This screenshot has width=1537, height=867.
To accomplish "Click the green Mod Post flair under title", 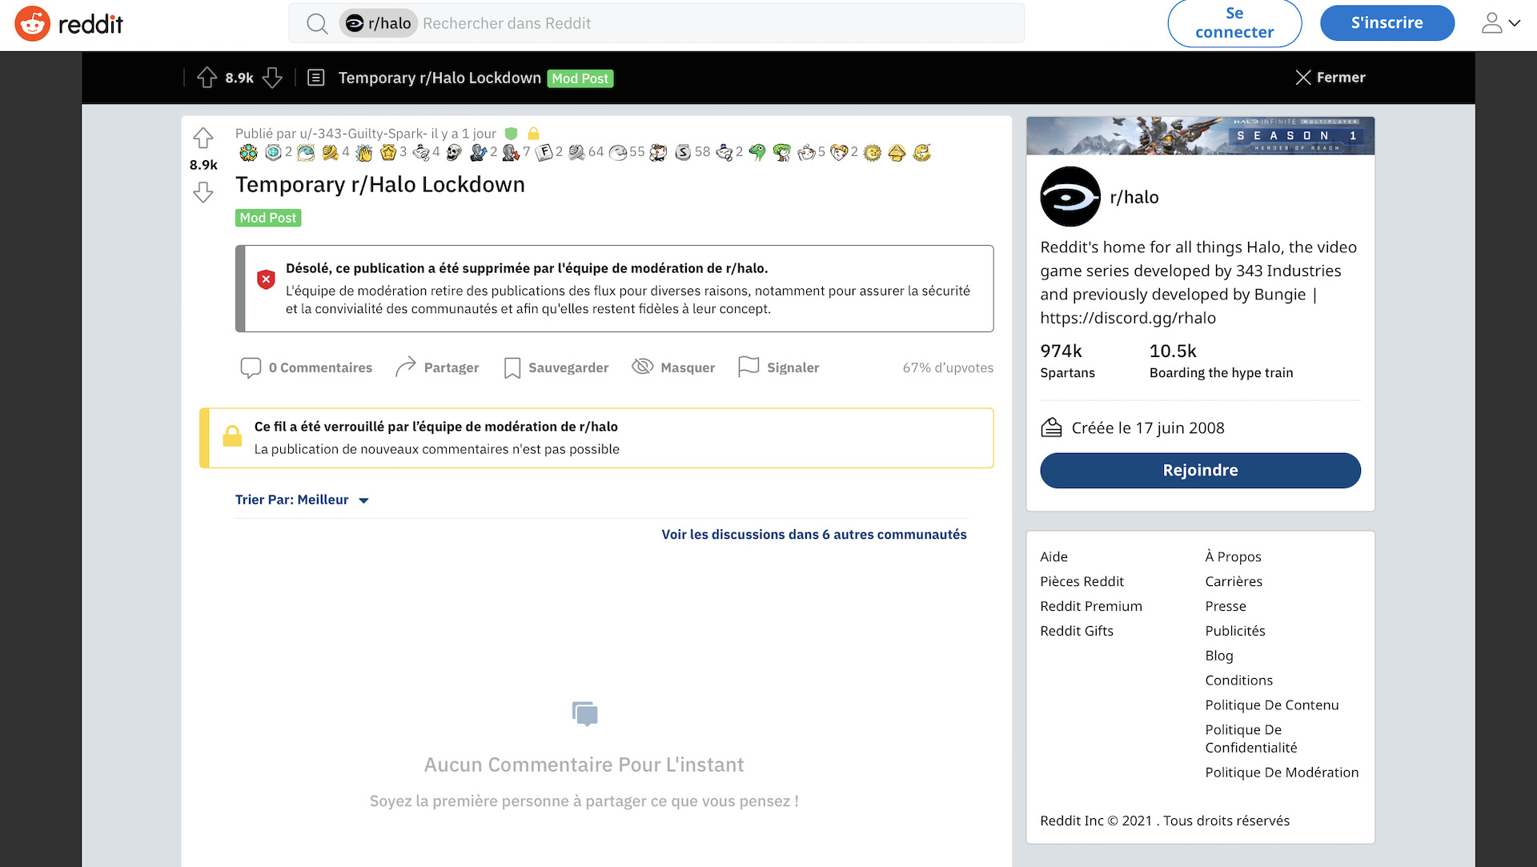I will pos(268,218).
